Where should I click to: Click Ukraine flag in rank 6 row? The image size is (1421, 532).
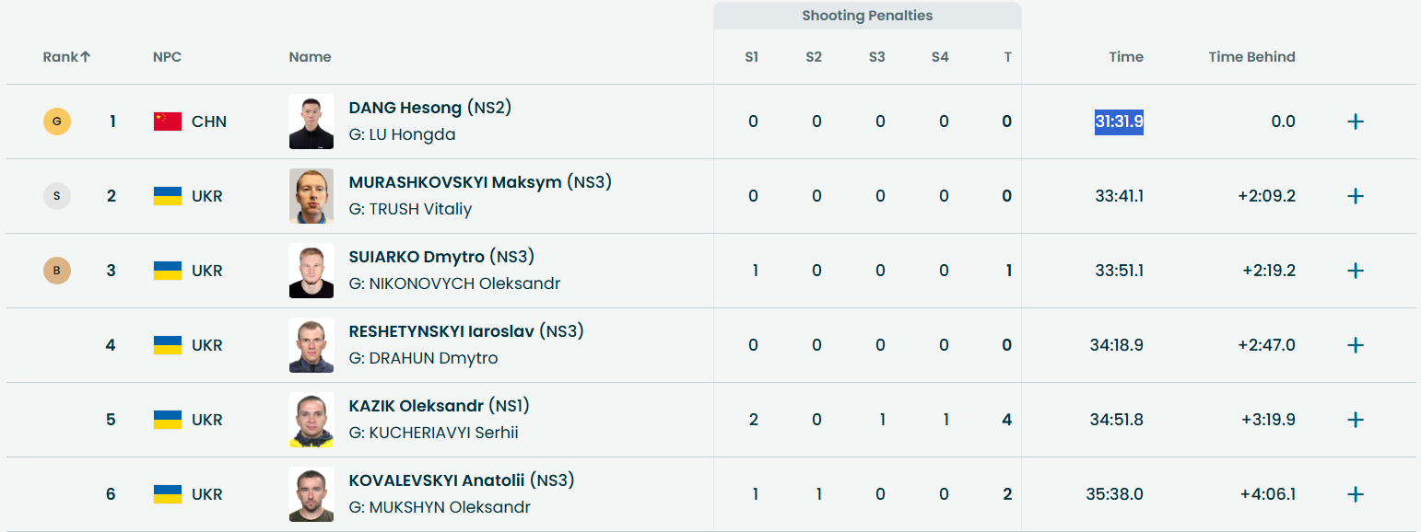point(168,494)
